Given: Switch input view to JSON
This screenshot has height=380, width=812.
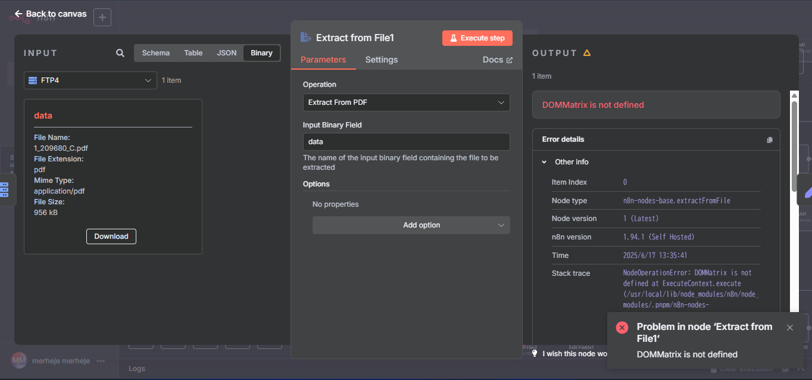Looking at the screenshot, I should (227, 53).
